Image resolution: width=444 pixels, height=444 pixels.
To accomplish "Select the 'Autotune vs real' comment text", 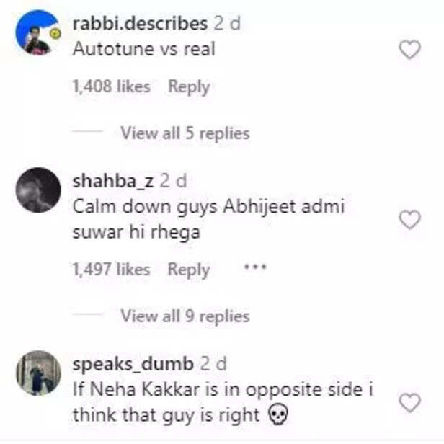I will click(x=144, y=49).
